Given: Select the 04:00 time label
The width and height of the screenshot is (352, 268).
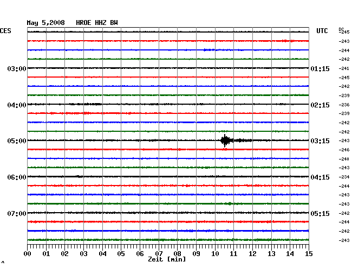Looking at the screenshot, I should [17, 105].
